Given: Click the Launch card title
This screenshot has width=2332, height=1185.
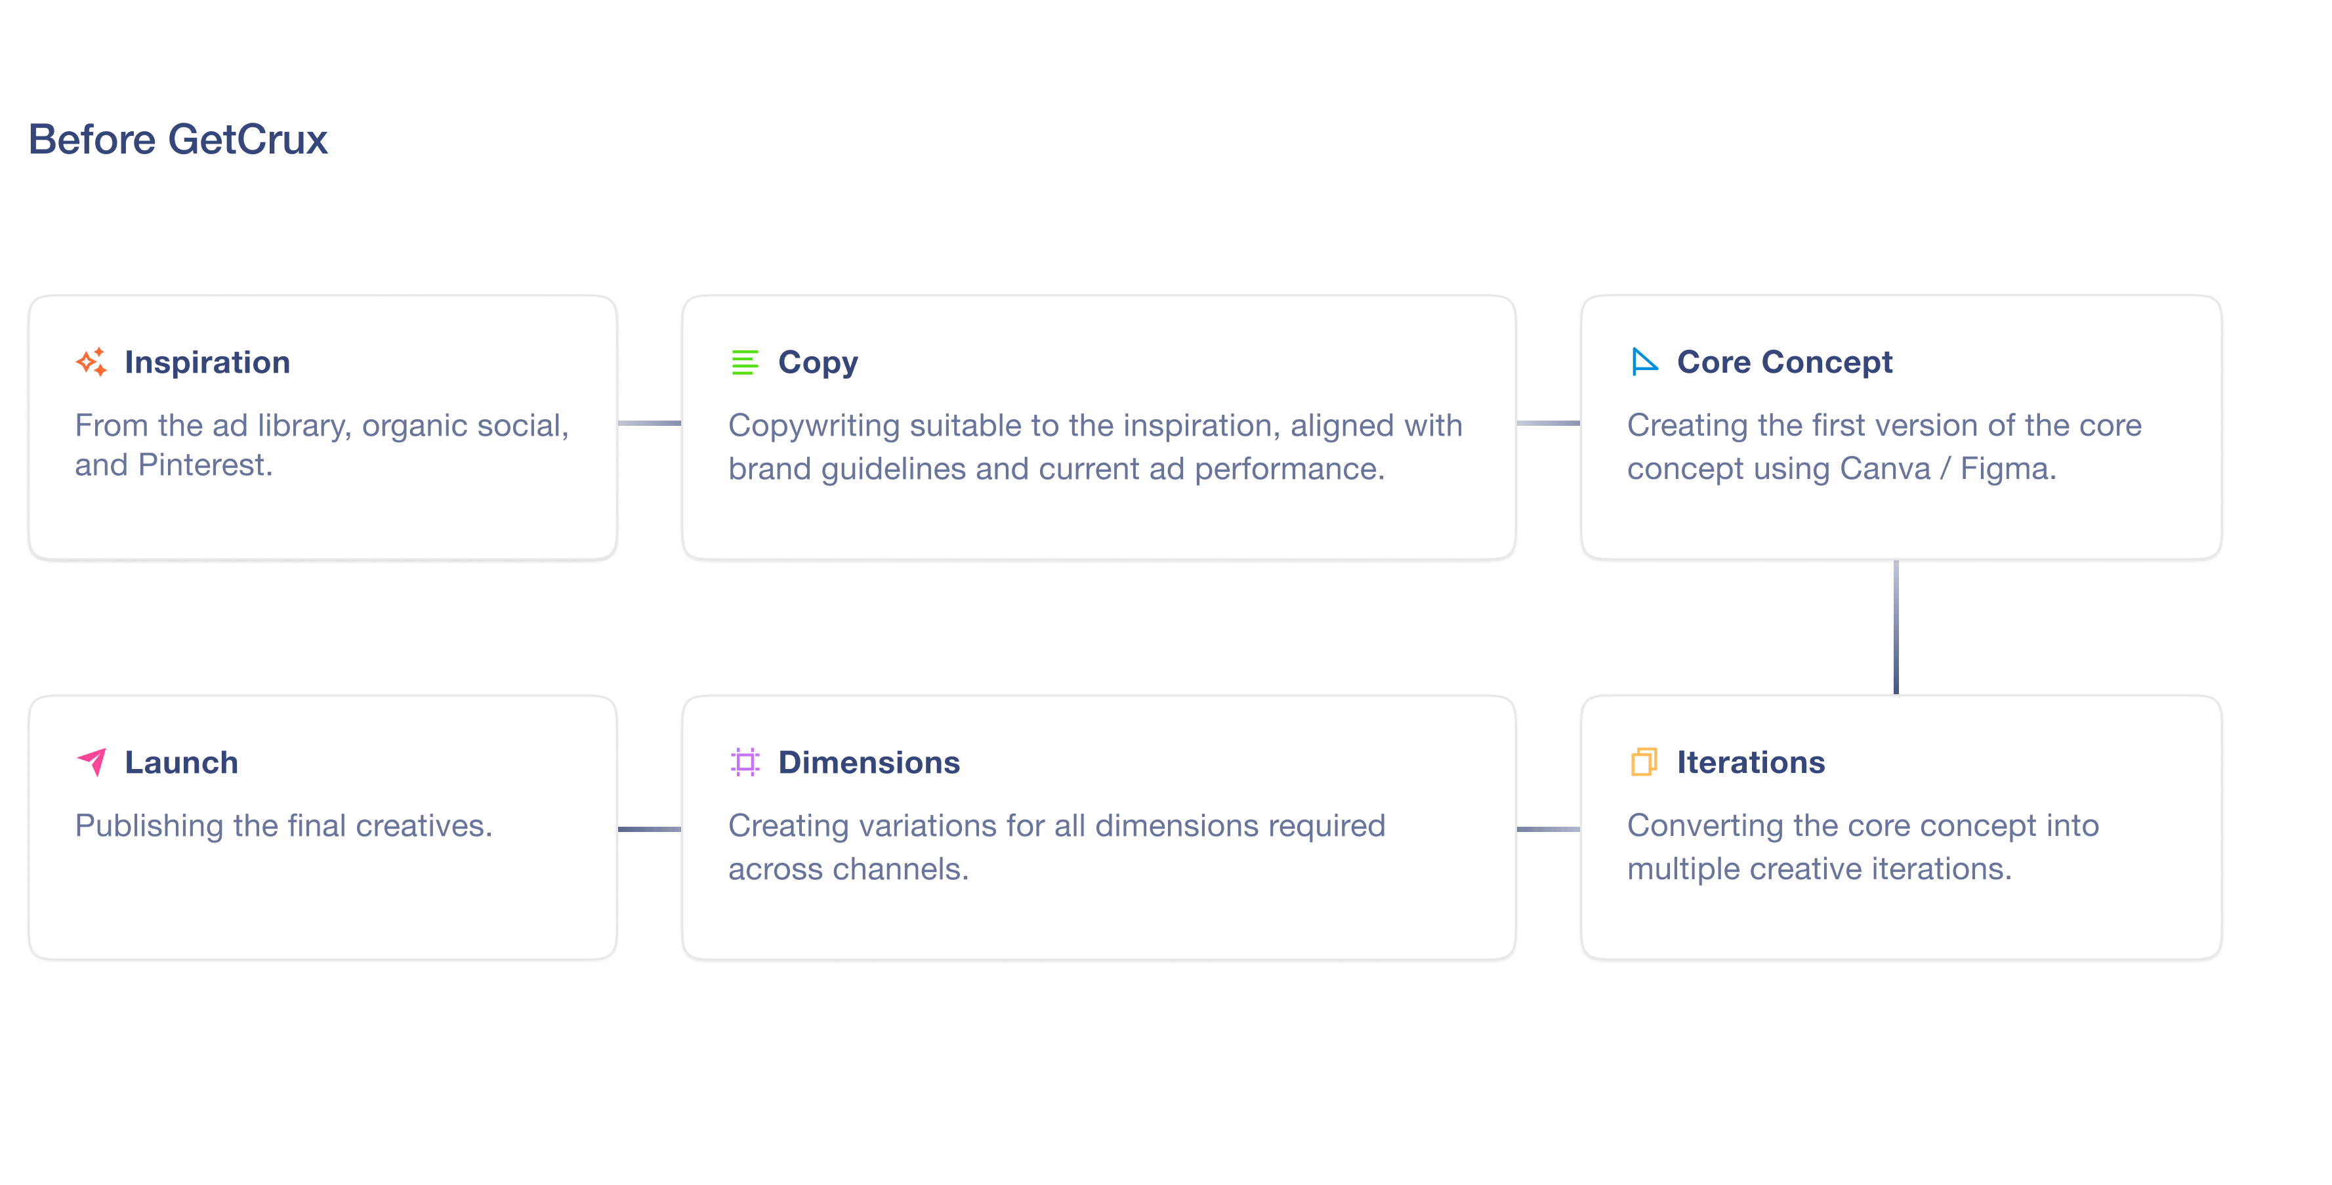Looking at the screenshot, I should (181, 762).
